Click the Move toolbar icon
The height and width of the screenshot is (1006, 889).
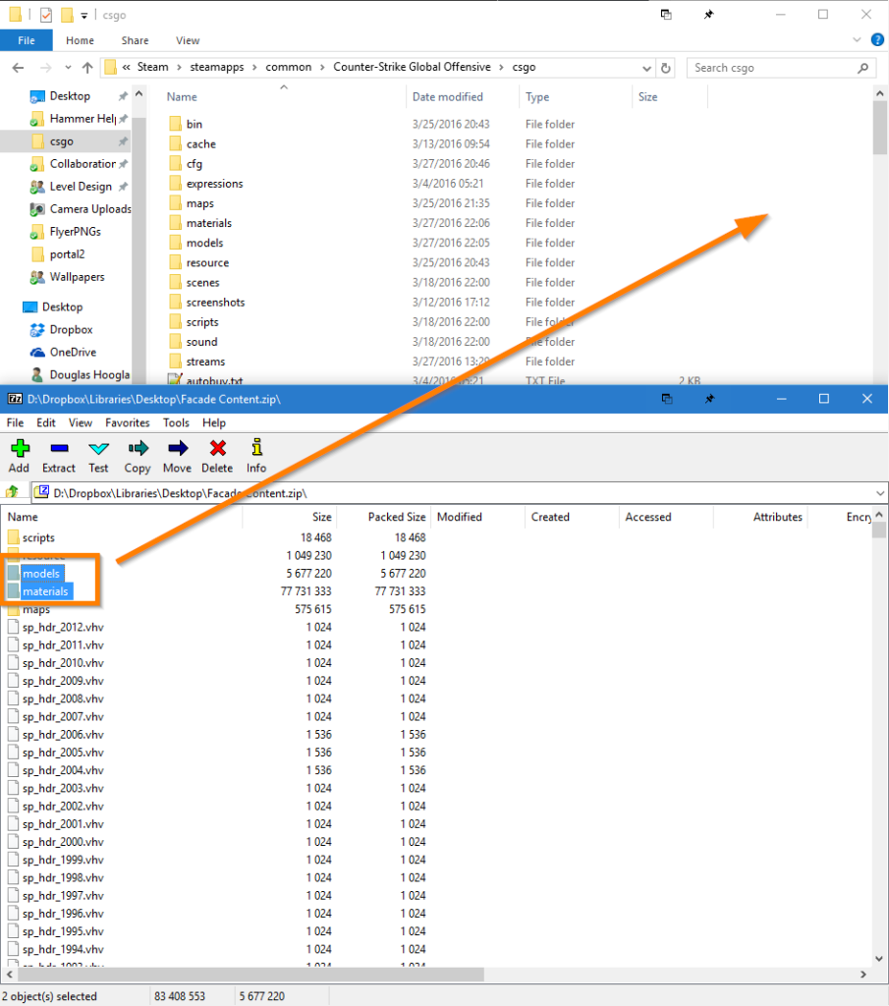(177, 456)
